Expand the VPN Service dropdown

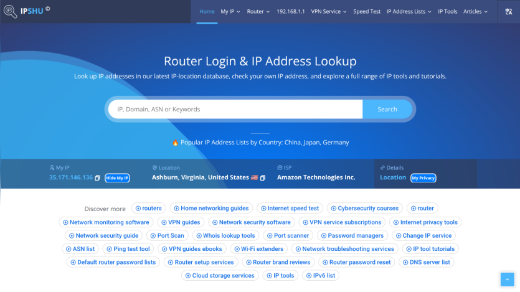click(329, 12)
